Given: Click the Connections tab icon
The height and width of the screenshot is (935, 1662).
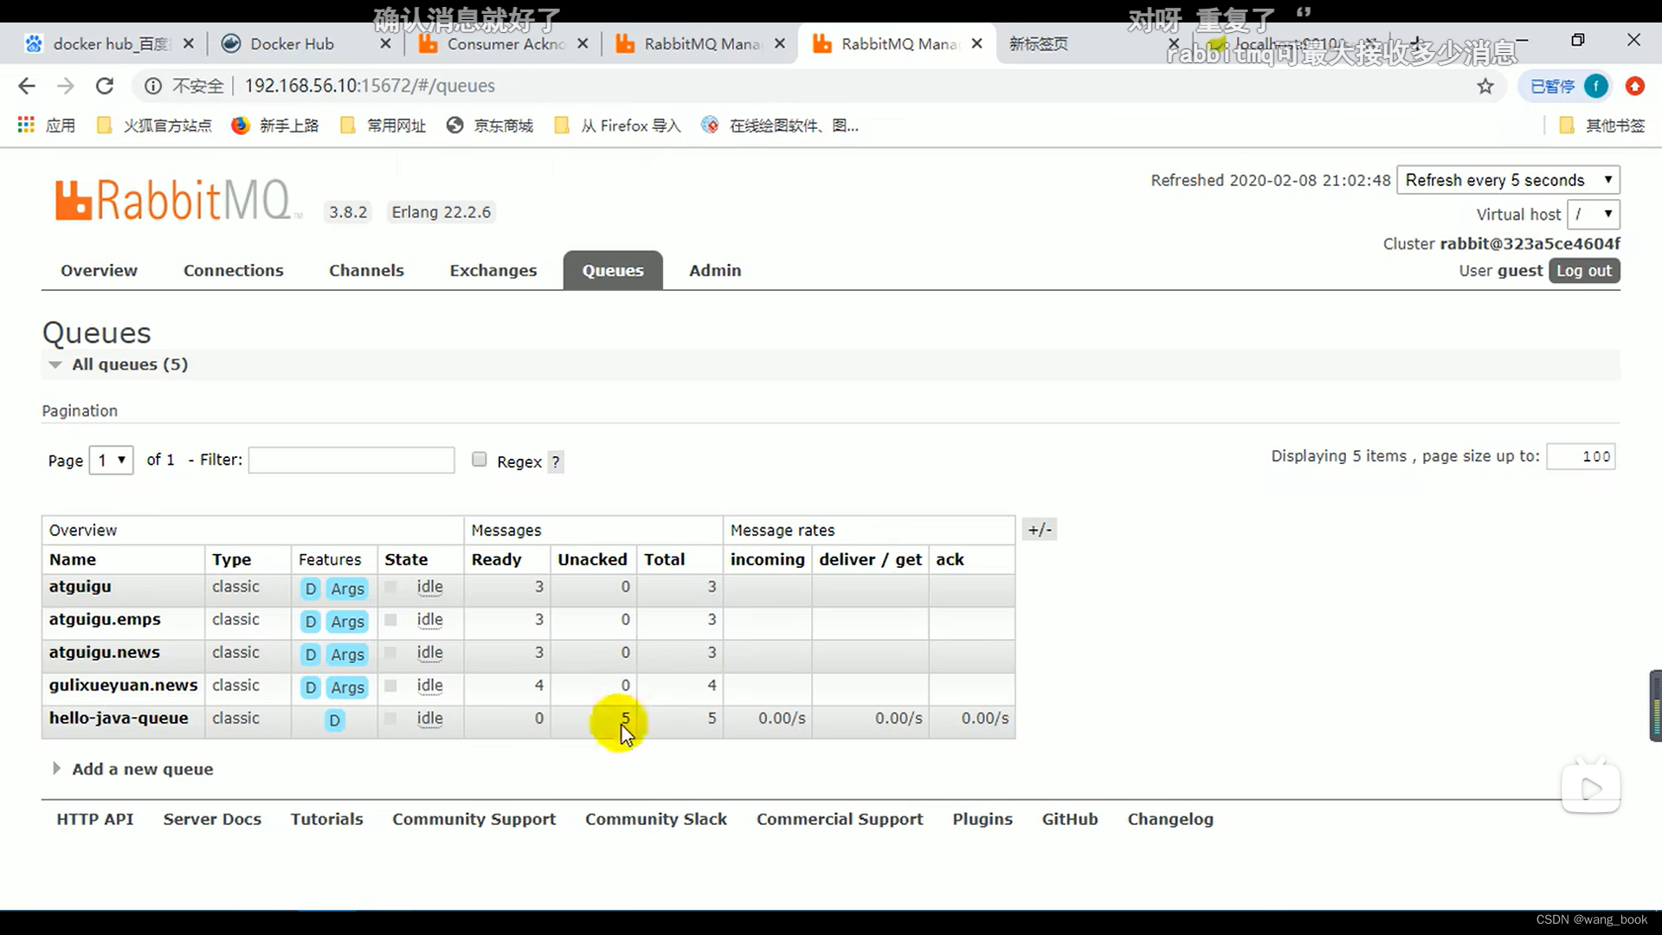Looking at the screenshot, I should tap(234, 269).
